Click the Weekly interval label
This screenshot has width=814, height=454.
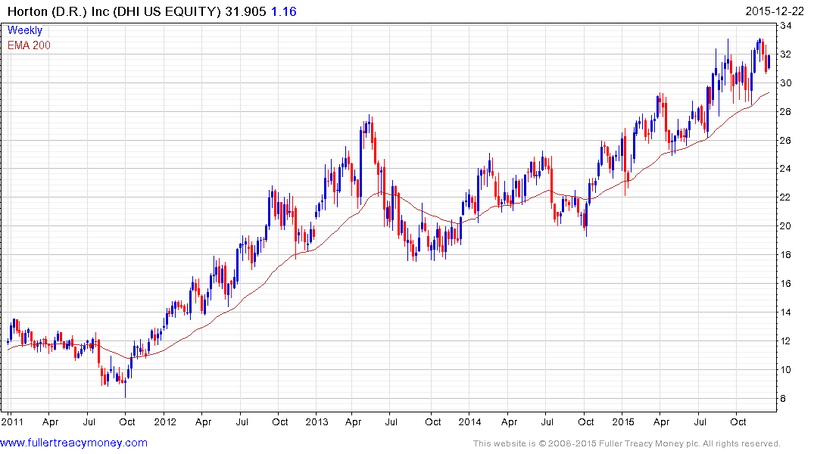(25, 31)
